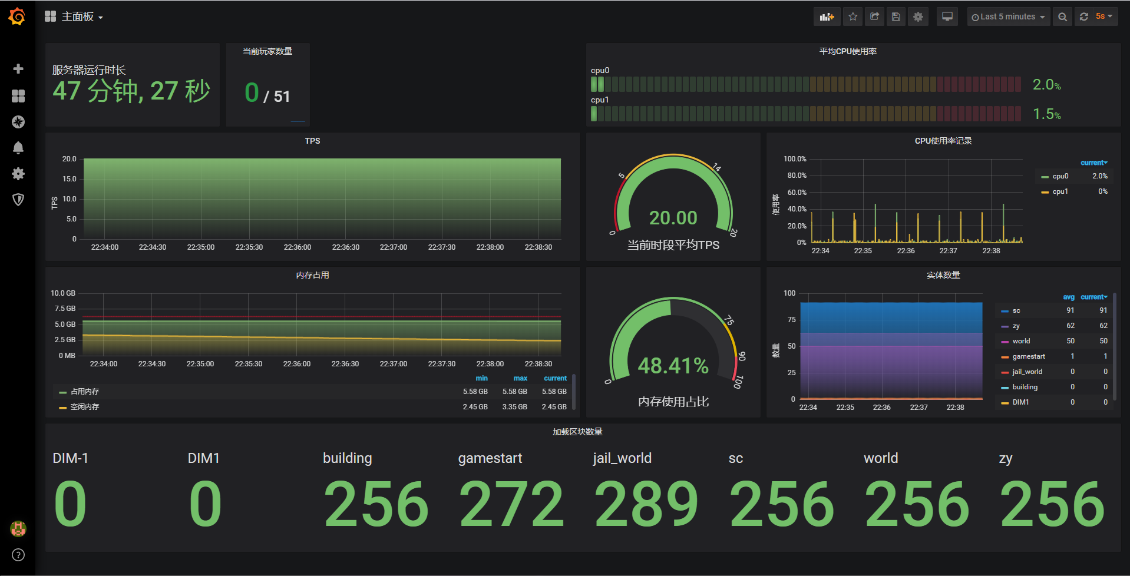The image size is (1130, 576).
Task: Click the zy legend color swatch
Action: [1005, 326]
